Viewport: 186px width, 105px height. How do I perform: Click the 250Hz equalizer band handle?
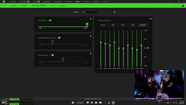click(114, 42)
